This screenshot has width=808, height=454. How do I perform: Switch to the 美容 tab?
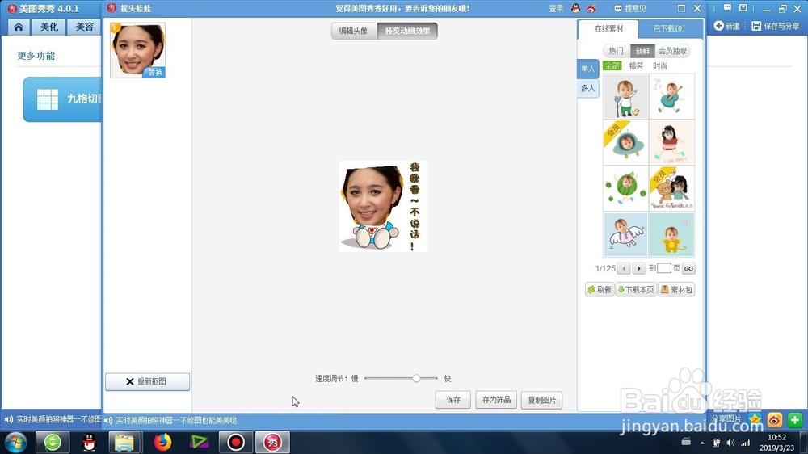[x=84, y=27]
